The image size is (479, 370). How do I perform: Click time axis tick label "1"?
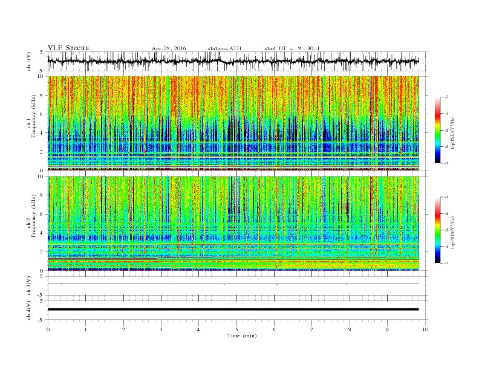85,329
